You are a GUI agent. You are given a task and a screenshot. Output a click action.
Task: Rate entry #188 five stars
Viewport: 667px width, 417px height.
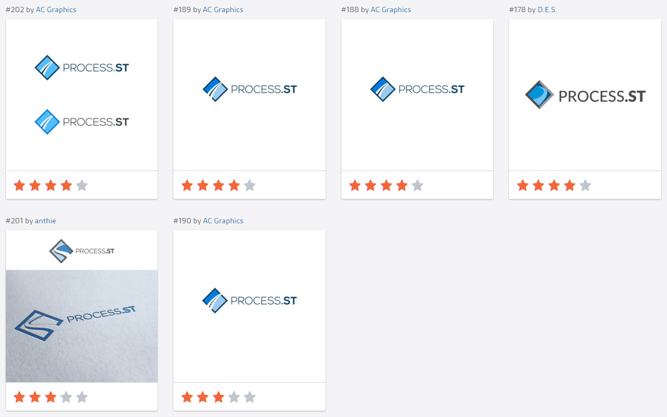pyautogui.click(x=418, y=185)
